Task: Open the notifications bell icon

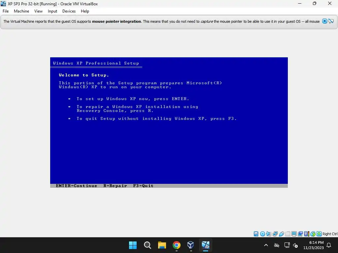Action: 329,245
